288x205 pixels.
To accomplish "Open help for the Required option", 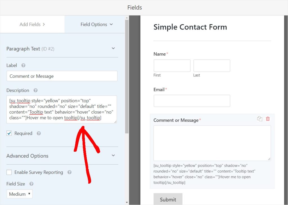I will click(38, 133).
